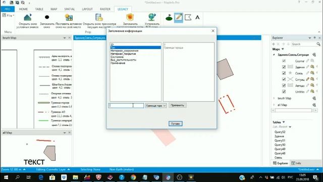Select Вид_растительности in field list
Viewport: 323px width, 182px height.
click(x=123, y=60)
